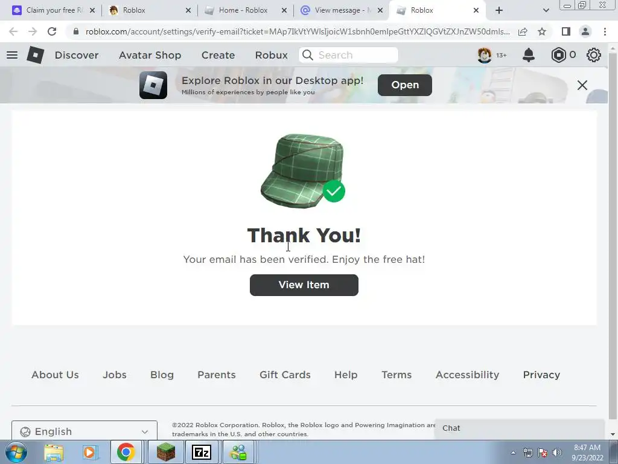This screenshot has height=464, width=618.
Task: Click the Messenger taskbar icon
Action: coord(238,453)
